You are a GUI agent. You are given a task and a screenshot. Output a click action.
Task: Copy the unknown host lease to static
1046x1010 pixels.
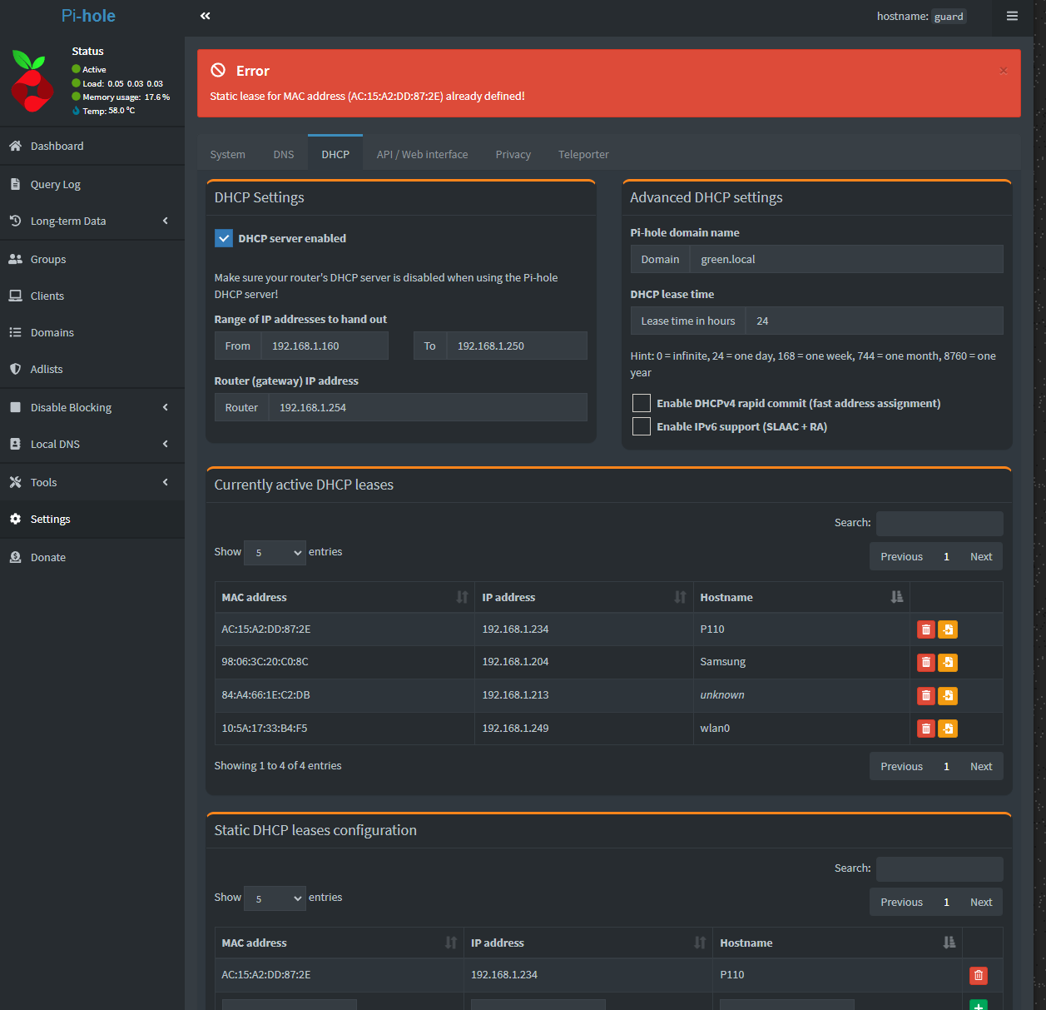947,696
